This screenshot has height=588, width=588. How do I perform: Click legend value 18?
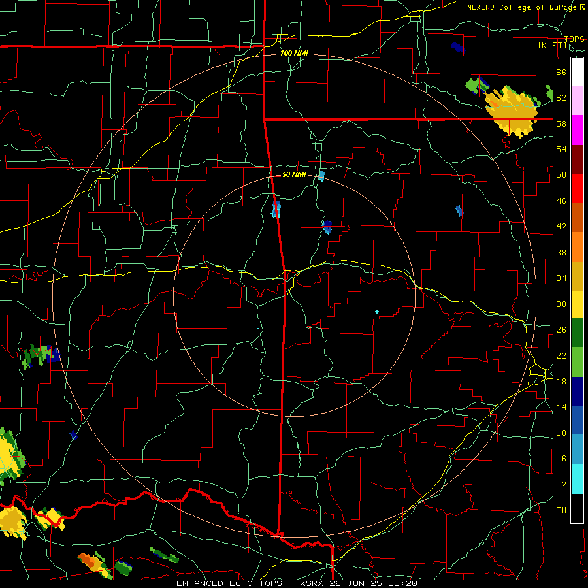point(561,382)
